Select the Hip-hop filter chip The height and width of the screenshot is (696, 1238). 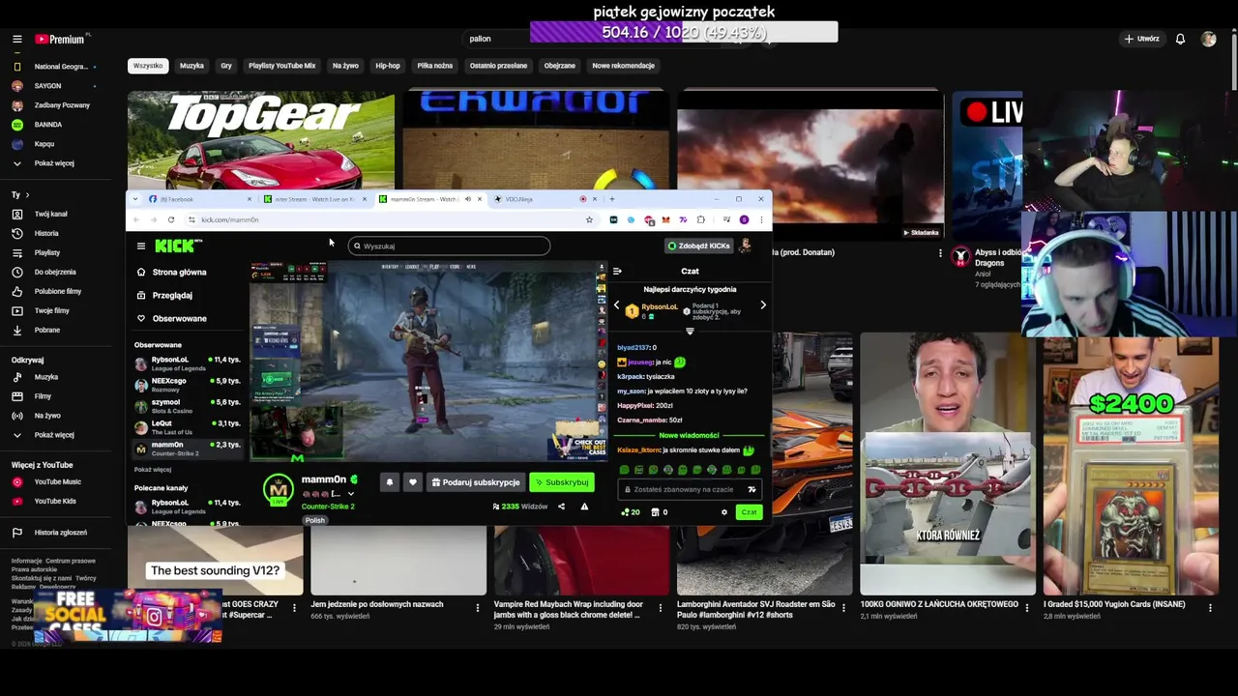[388, 66]
